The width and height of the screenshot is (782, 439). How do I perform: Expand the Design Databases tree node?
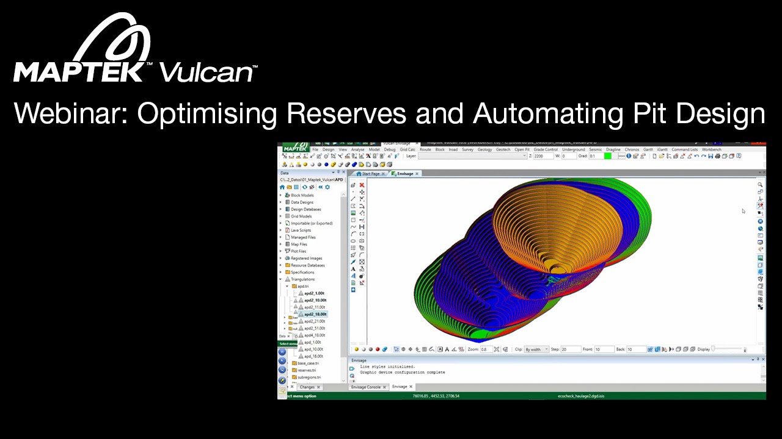click(x=281, y=209)
